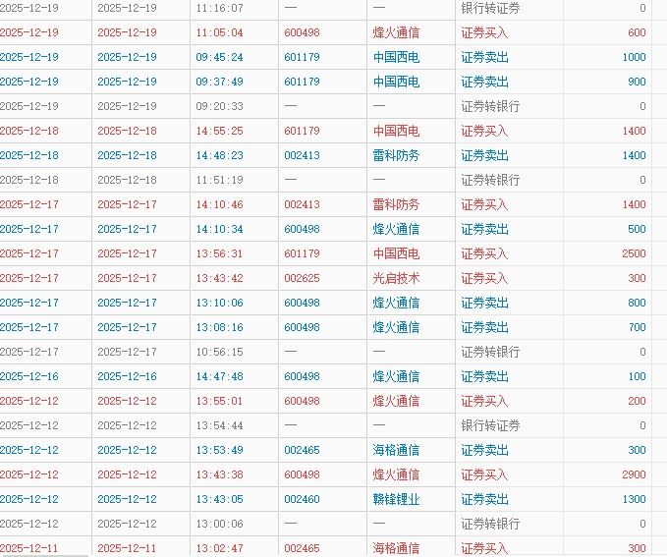667x557 pixels.
Task: Click 中国西电 in the 13:56:31 row
Action: pyautogui.click(x=396, y=254)
